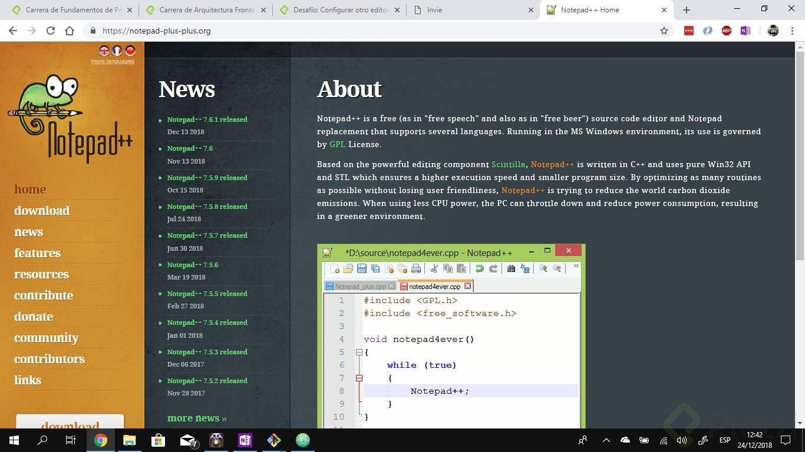
Task: Open the Notepad++ 7.6.1 released news
Action: [x=207, y=119]
